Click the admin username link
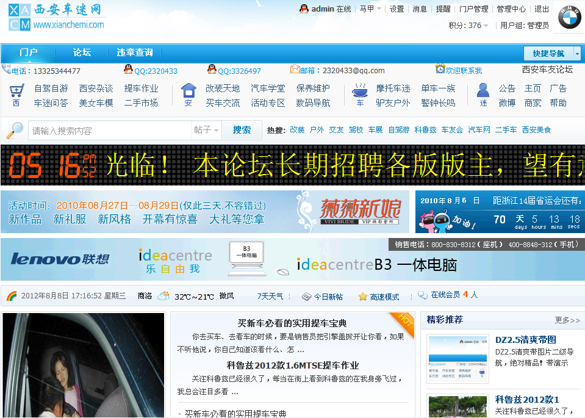This screenshot has height=418, width=585. click(322, 9)
